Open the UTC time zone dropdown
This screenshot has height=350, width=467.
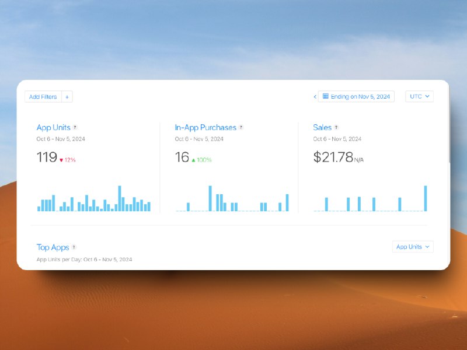click(419, 96)
